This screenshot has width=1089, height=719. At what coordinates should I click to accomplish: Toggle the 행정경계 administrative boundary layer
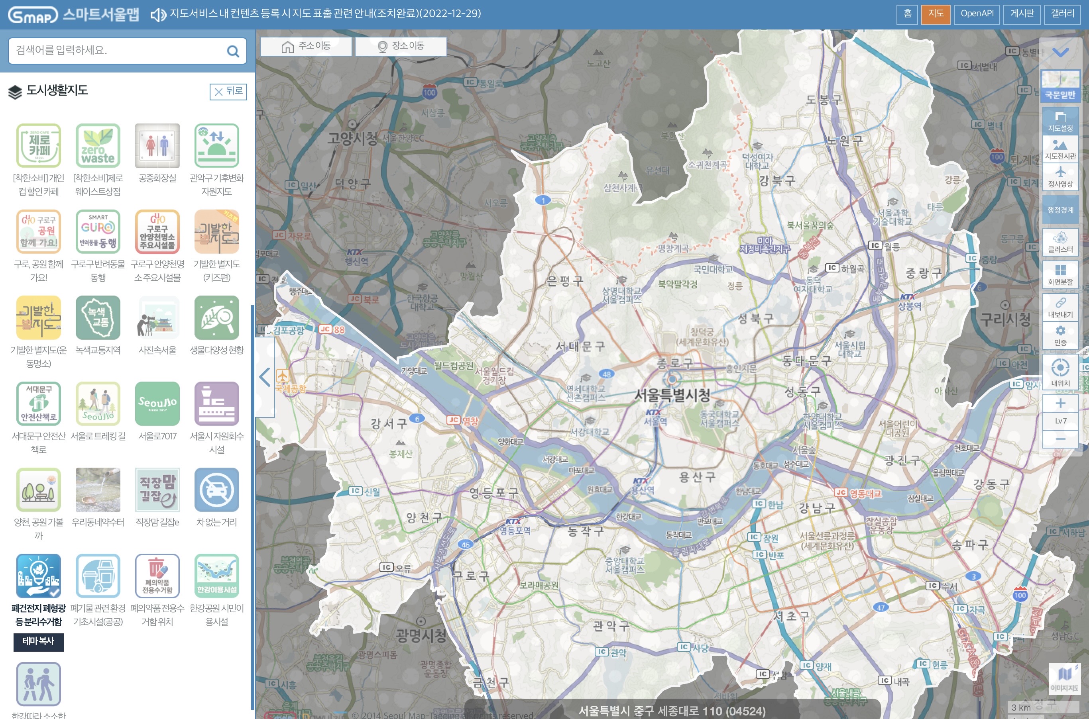[x=1060, y=210]
